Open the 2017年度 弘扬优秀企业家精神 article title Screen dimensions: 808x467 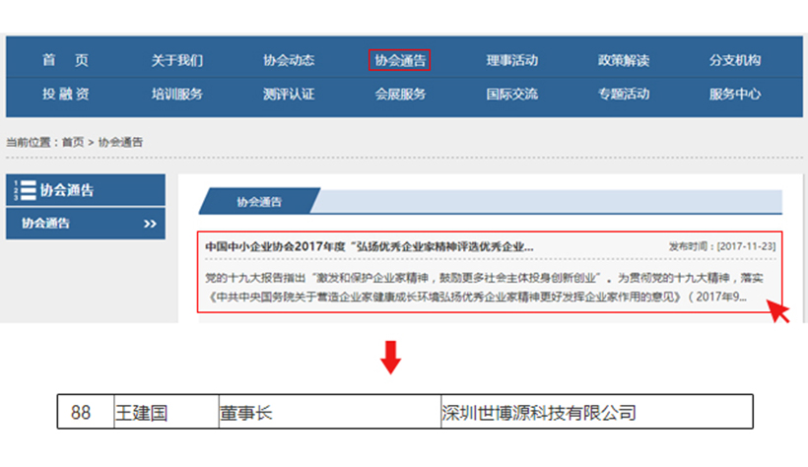pos(370,245)
